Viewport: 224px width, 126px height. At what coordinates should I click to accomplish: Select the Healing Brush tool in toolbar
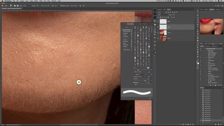pyautogui.click(x=198, y=24)
